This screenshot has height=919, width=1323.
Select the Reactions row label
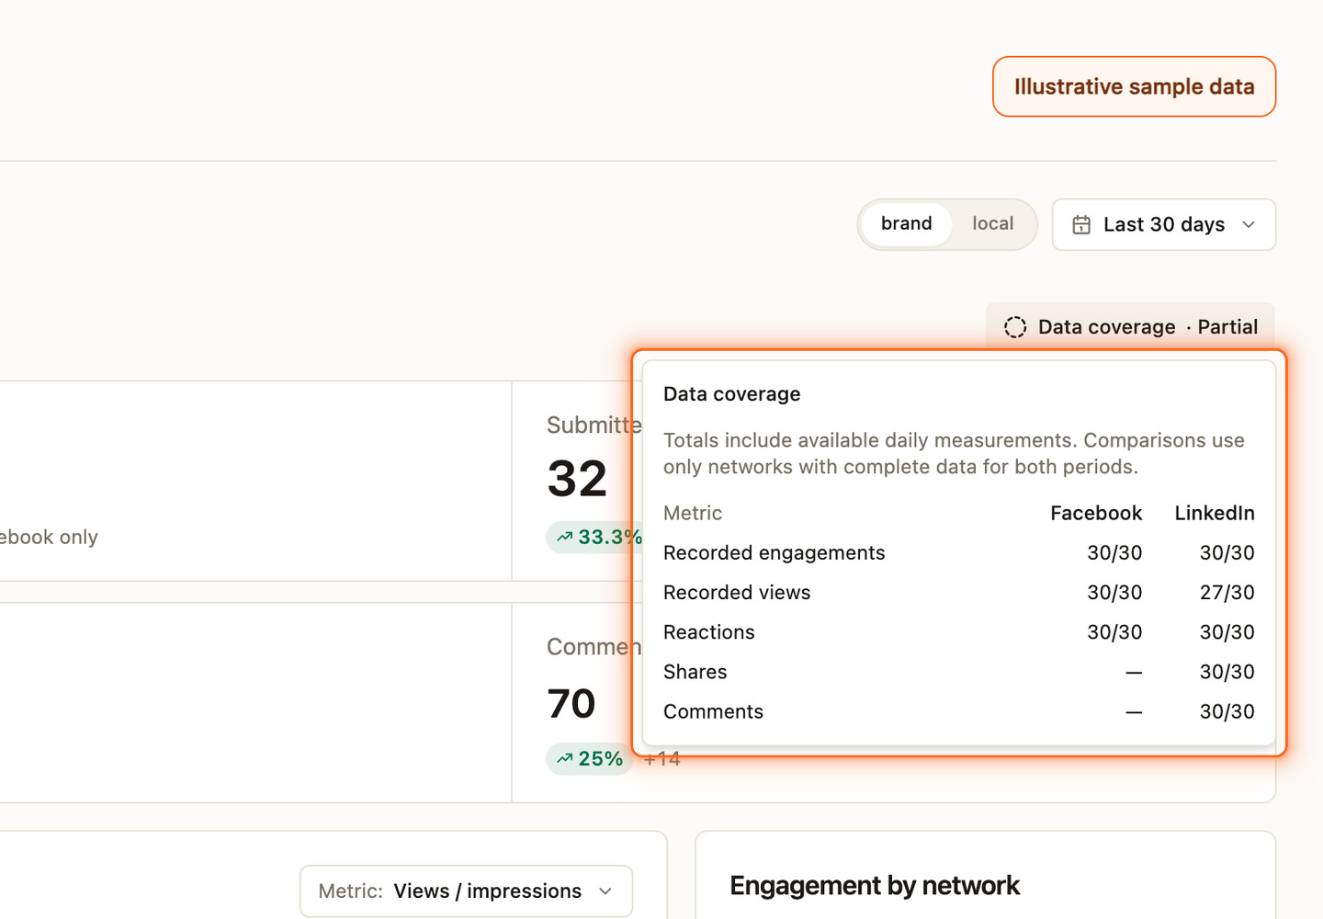(x=709, y=632)
